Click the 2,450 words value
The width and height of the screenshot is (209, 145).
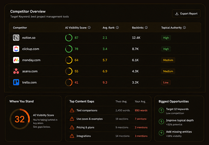pos(123,110)
